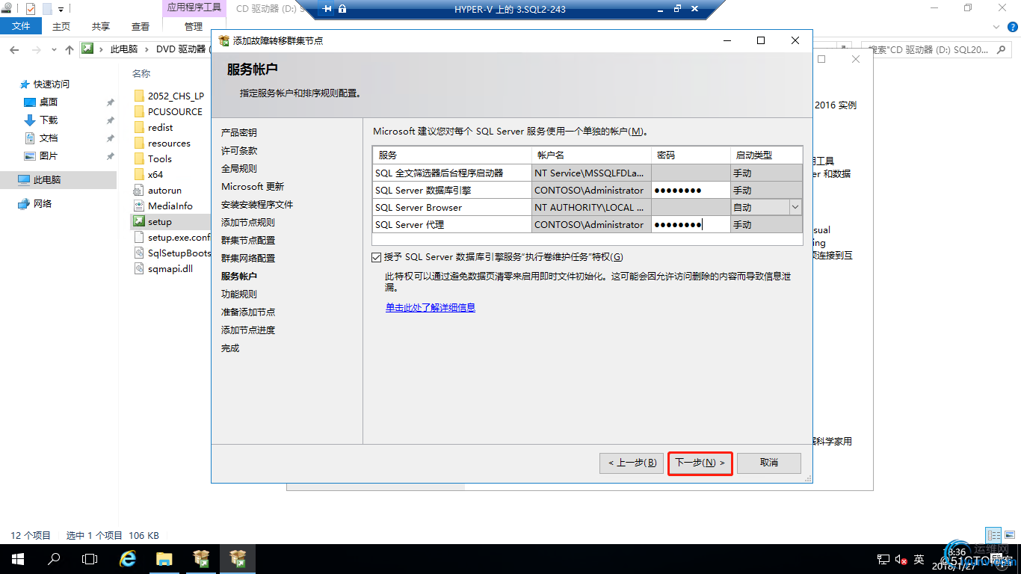Click the lock icon on Hyper-V connection bar

tap(342, 9)
